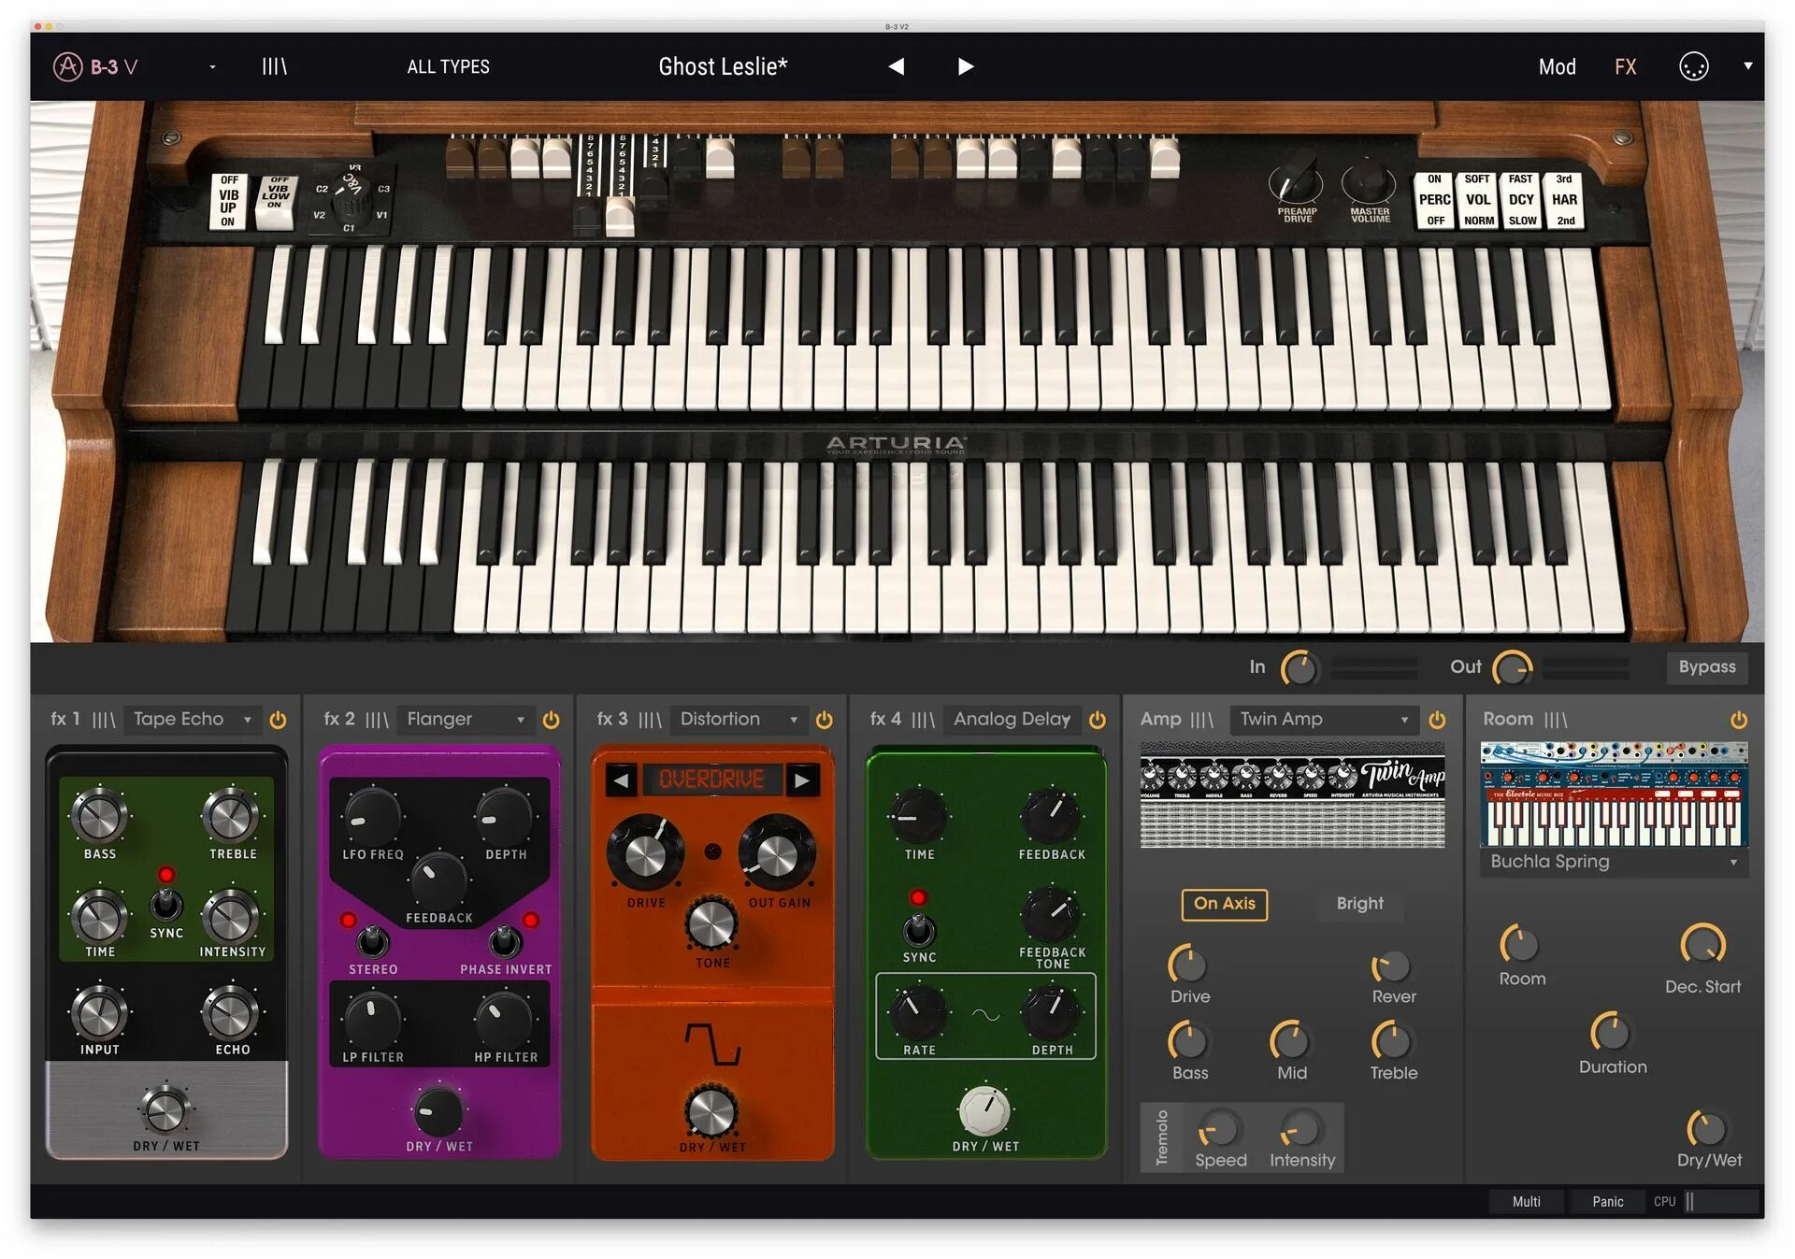Open the Tape Echo effect dropdown

(x=192, y=720)
